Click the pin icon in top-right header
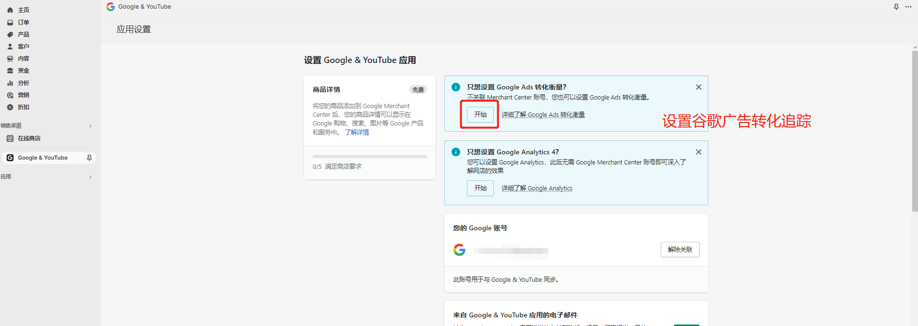 tap(896, 7)
